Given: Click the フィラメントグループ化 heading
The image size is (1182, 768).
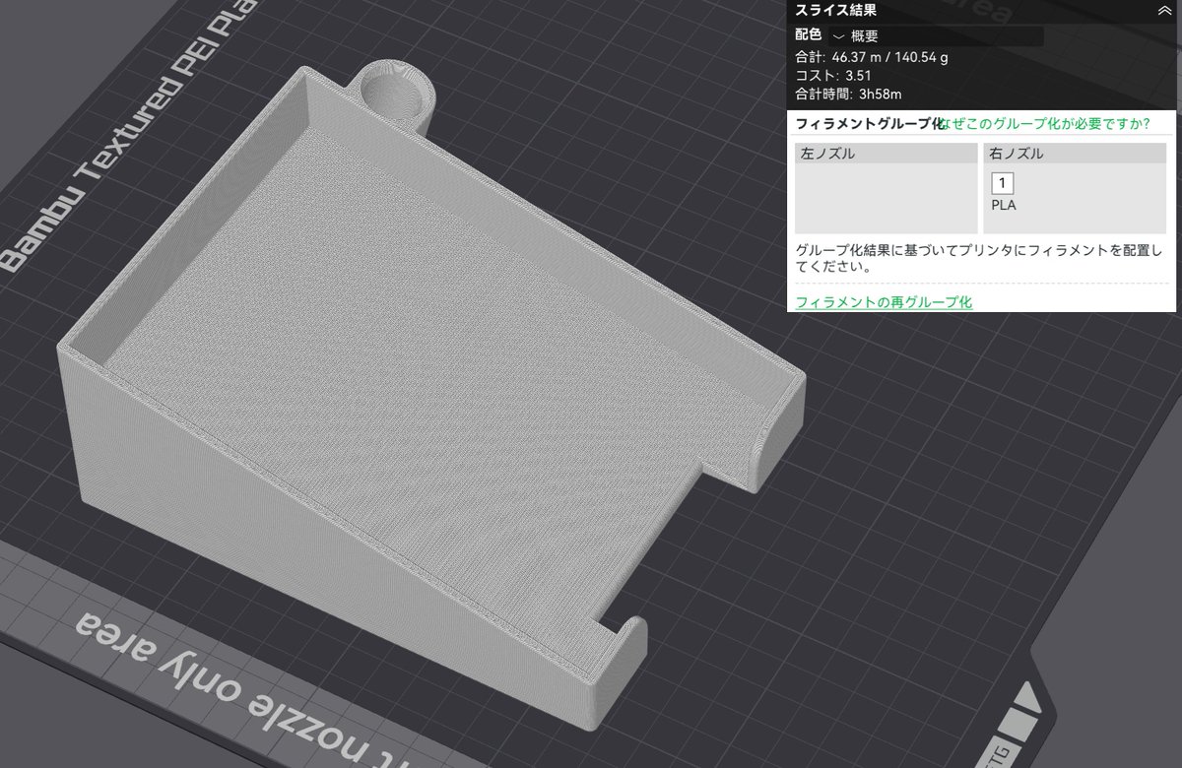Looking at the screenshot, I should point(870,123).
